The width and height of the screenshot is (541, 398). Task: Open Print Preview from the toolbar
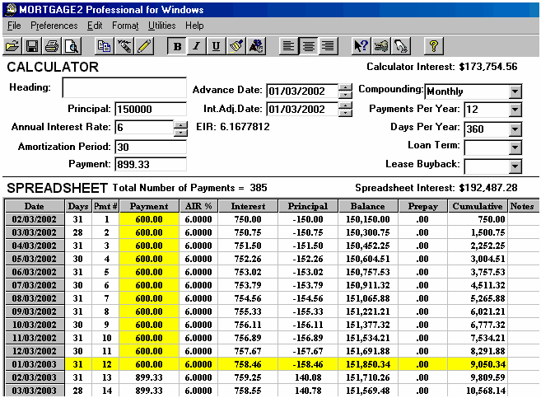(x=71, y=45)
